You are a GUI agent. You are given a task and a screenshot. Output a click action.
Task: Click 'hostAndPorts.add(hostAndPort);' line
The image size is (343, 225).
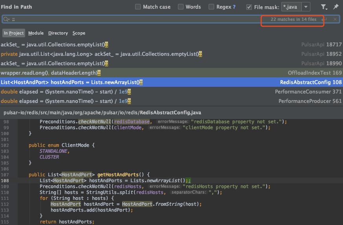tap(92, 210)
